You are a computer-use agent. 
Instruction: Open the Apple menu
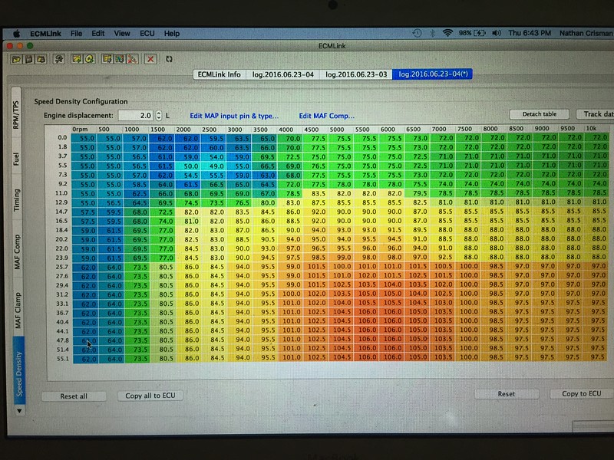[16, 34]
